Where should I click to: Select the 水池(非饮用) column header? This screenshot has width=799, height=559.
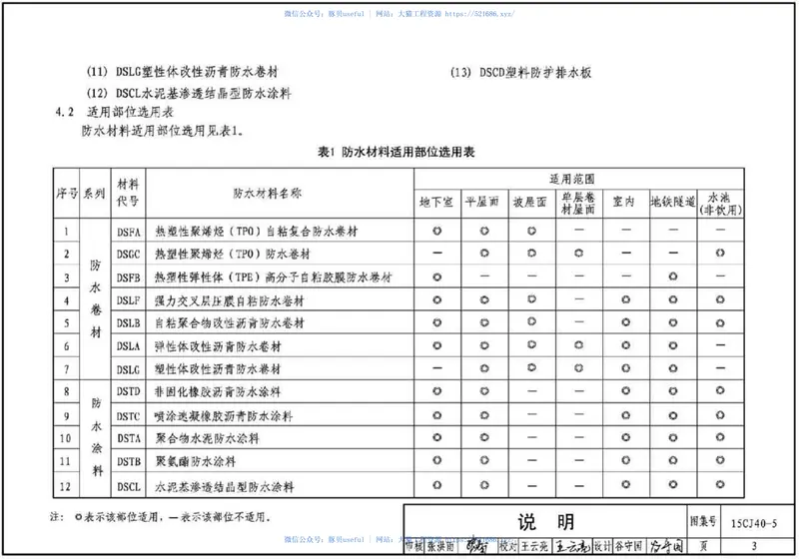click(x=720, y=204)
